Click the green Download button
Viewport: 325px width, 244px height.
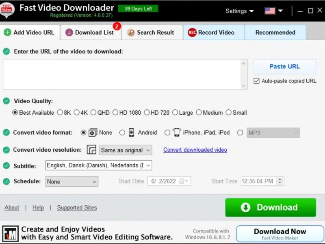click(x=271, y=207)
